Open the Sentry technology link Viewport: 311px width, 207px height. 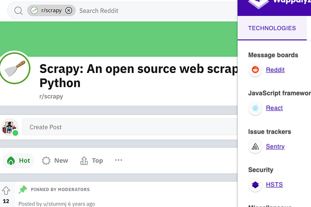pos(275,146)
